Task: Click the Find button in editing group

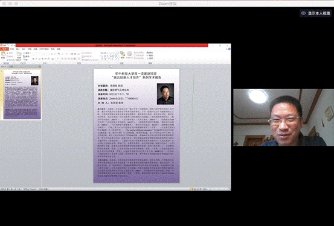Action: point(150,52)
